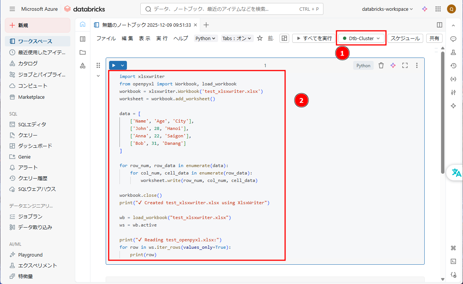The height and width of the screenshot is (284, 463).
Task: Open Databricks Assistant sparkle icon in cell
Action: [393, 66]
